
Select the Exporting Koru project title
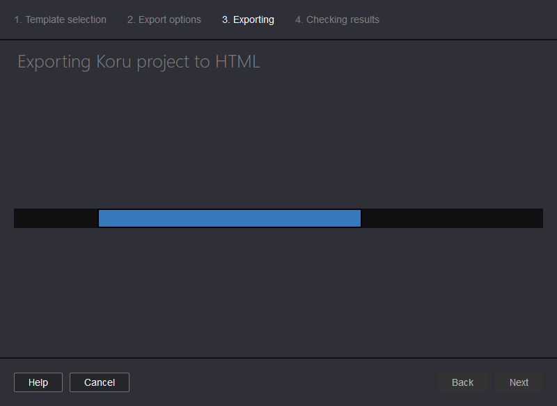click(138, 61)
